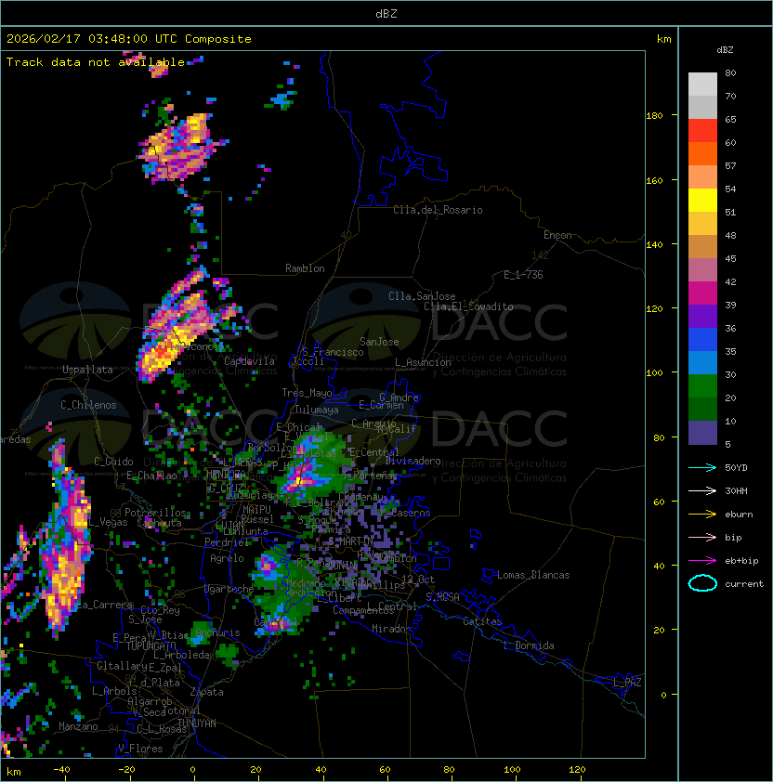Click the 'E_1-736' map label

coord(523,275)
